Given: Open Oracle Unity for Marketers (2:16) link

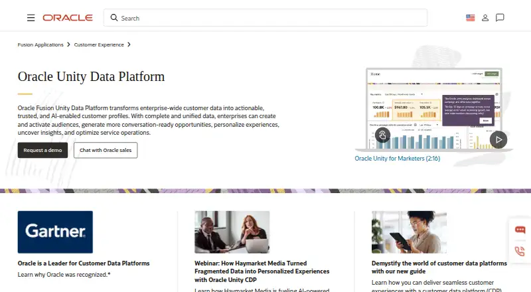Looking at the screenshot, I should tap(397, 158).
